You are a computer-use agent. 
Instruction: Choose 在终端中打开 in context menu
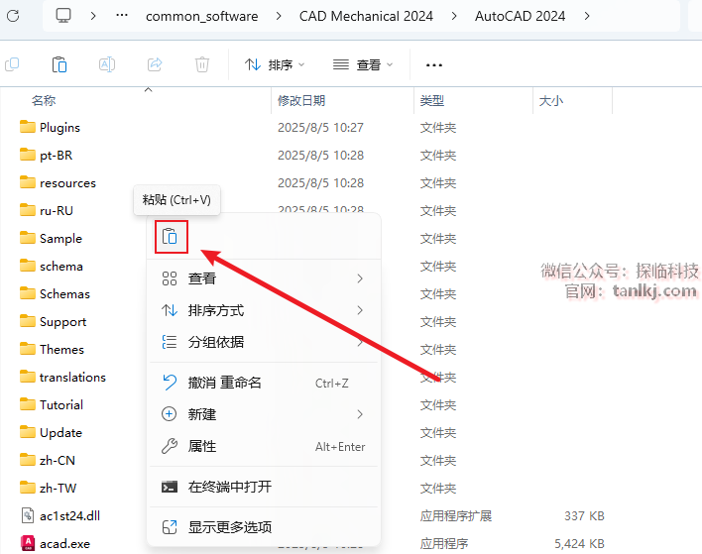264,487
